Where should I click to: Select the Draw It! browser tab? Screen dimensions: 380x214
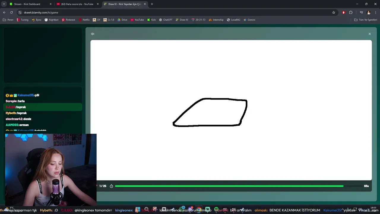125,4
